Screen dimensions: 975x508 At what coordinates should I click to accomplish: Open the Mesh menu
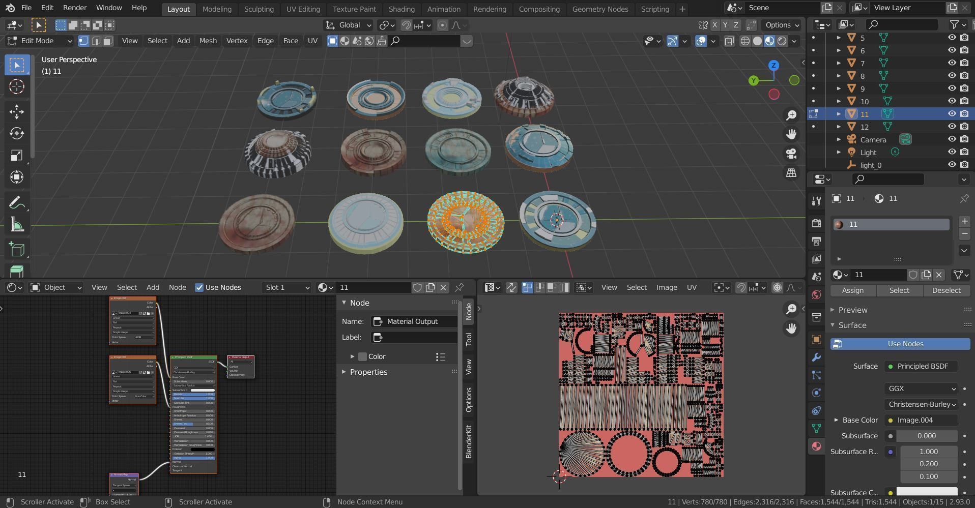[208, 41]
